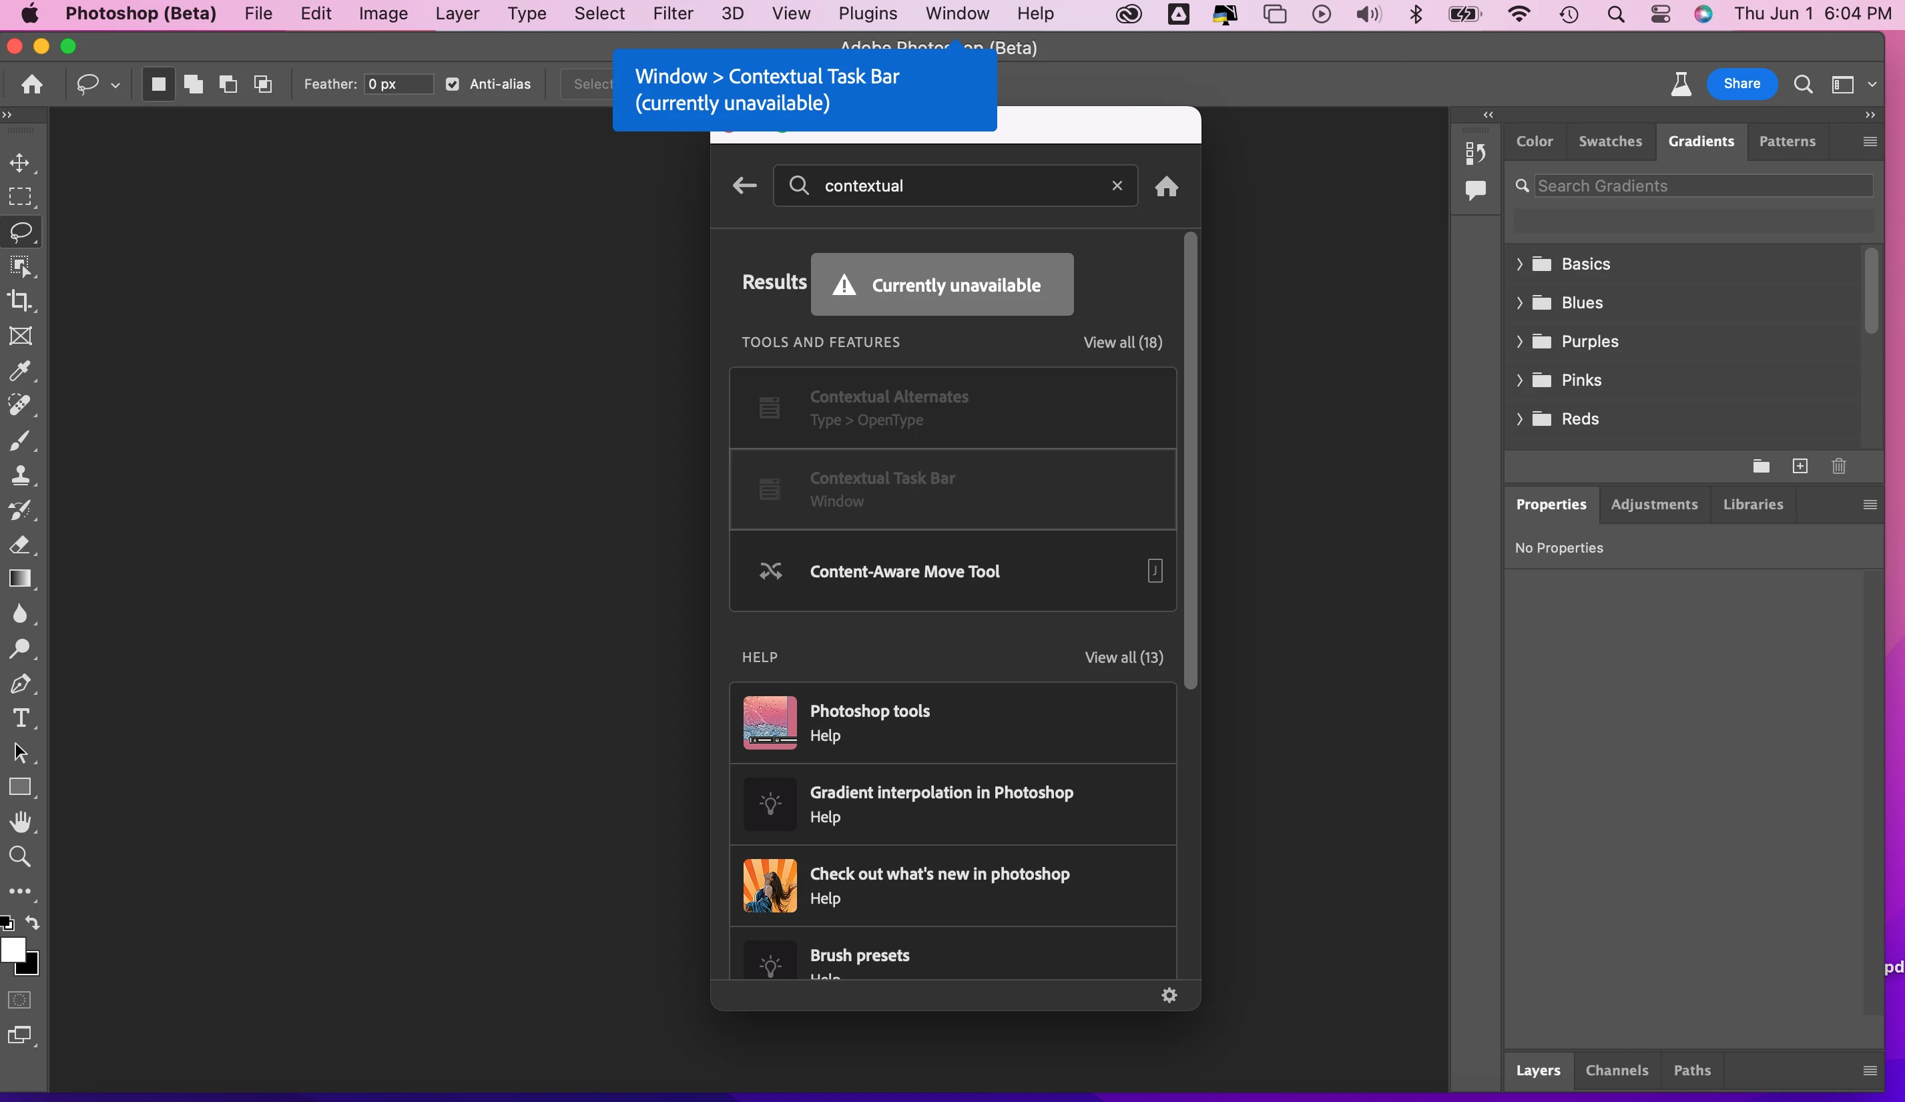The width and height of the screenshot is (1905, 1102).
Task: Expand the Basics gradient folder
Action: tap(1519, 264)
